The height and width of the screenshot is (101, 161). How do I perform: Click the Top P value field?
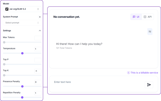[38, 60]
